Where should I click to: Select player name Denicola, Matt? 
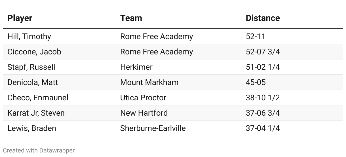[33, 82]
